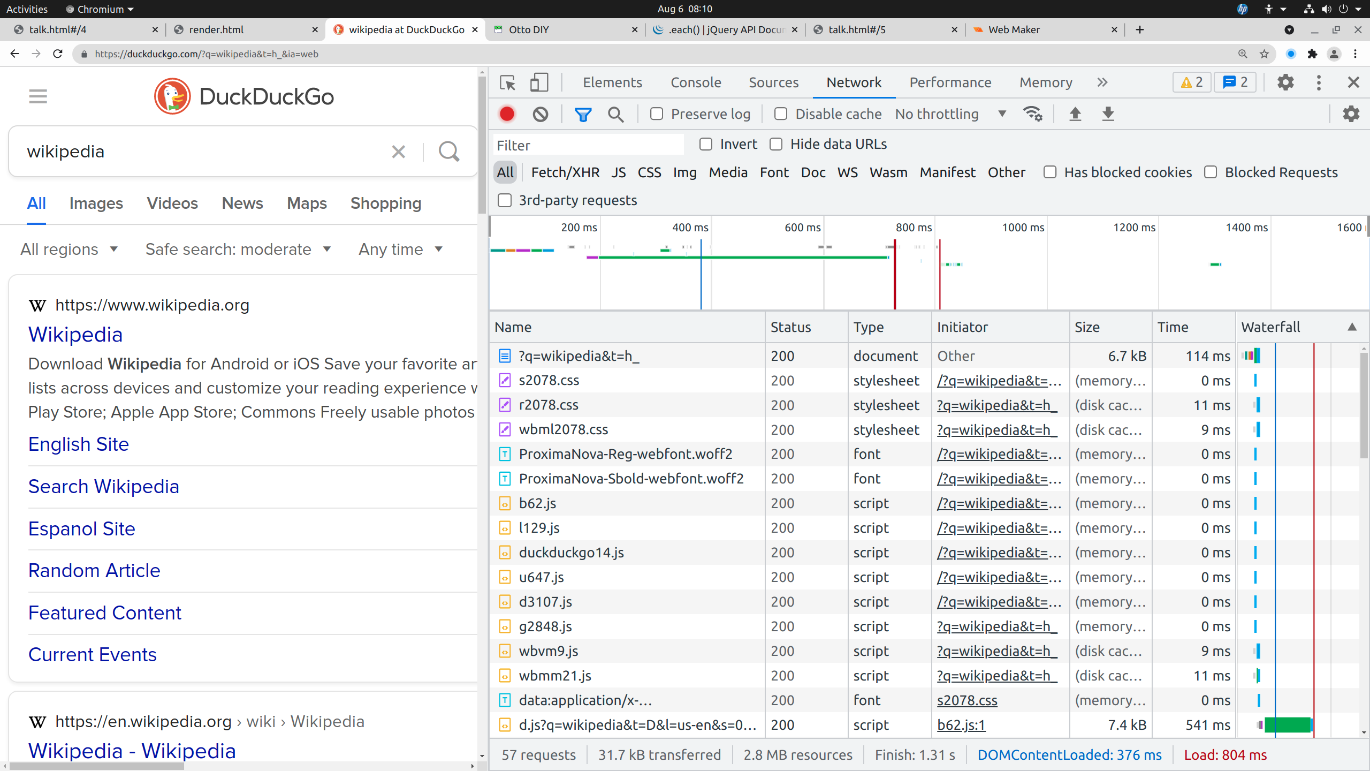
Task: Check the Disable cache checkbox
Action: (x=781, y=114)
